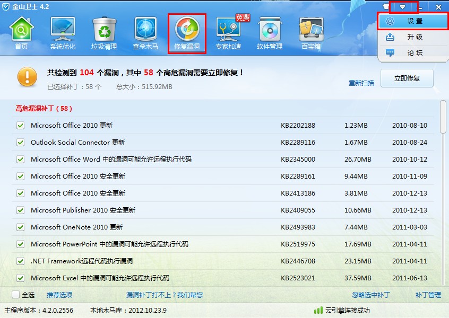Click the 推荐选项 link
The height and width of the screenshot is (318, 449).
tap(59, 295)
